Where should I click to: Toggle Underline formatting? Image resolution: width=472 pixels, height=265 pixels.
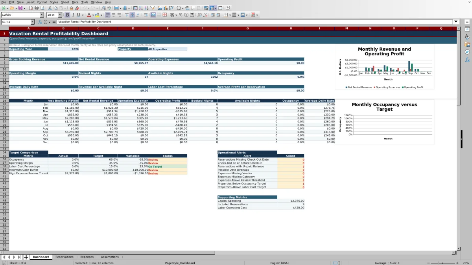[78, 15]
